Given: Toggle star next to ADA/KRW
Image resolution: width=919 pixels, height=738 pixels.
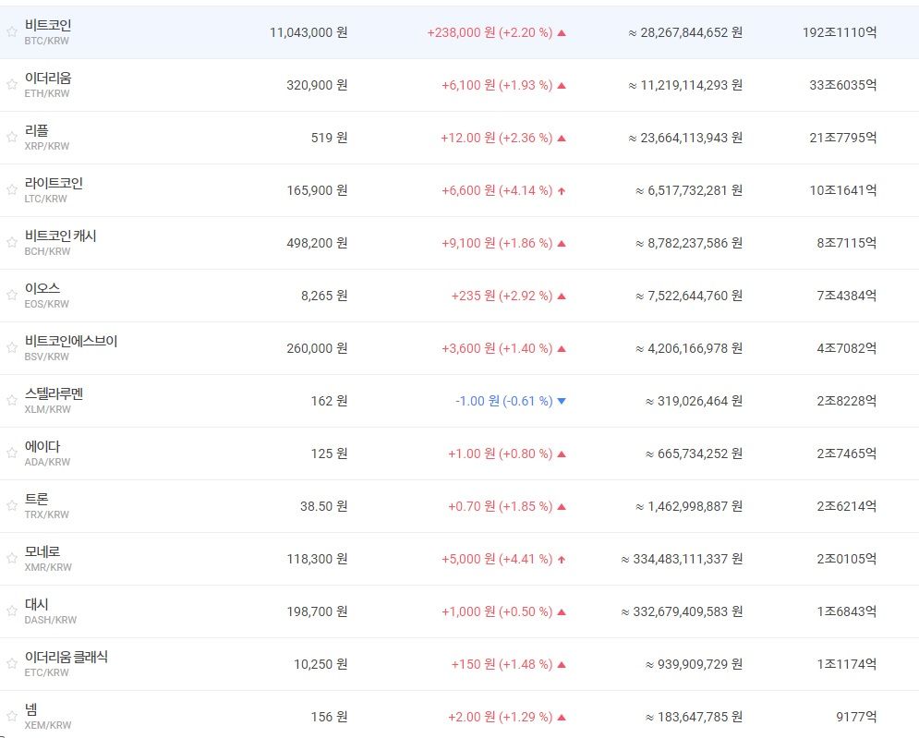Looking at the screenshot, I should tap(12, 453).
